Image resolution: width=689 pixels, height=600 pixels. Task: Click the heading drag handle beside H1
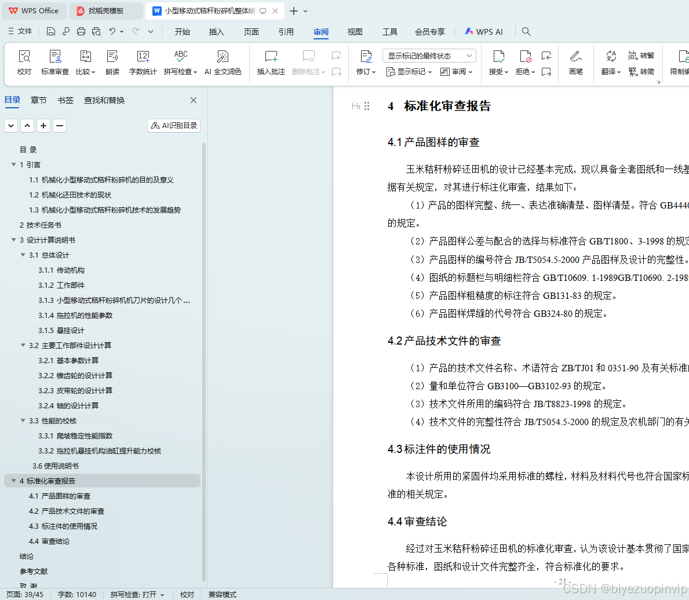click(367, 106)
